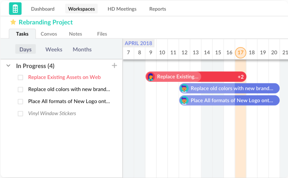Tick the checkbox for Place All formats task
288x178 pixels.
click(20, 101)
